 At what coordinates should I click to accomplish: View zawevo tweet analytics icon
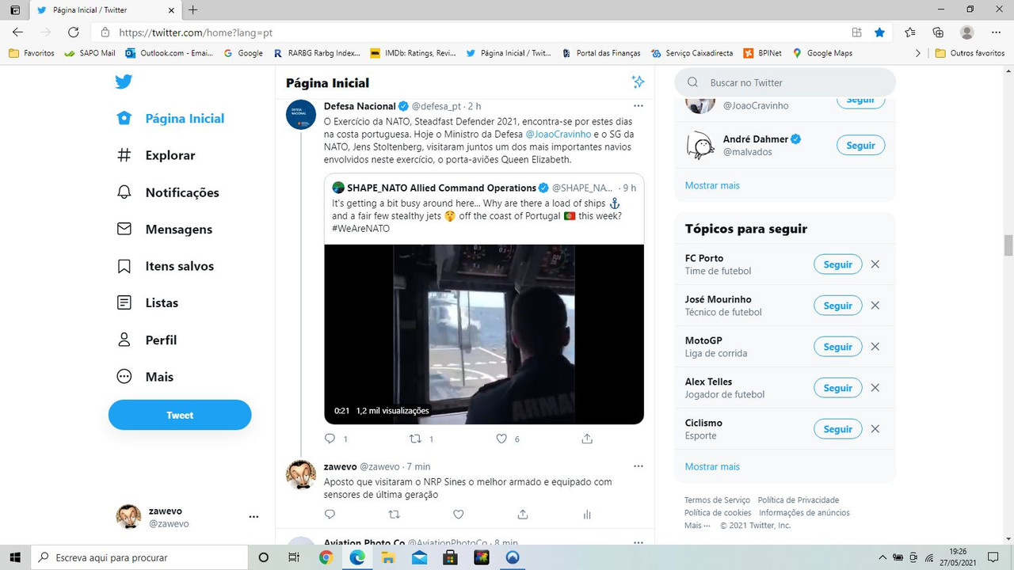pos(587,515)
